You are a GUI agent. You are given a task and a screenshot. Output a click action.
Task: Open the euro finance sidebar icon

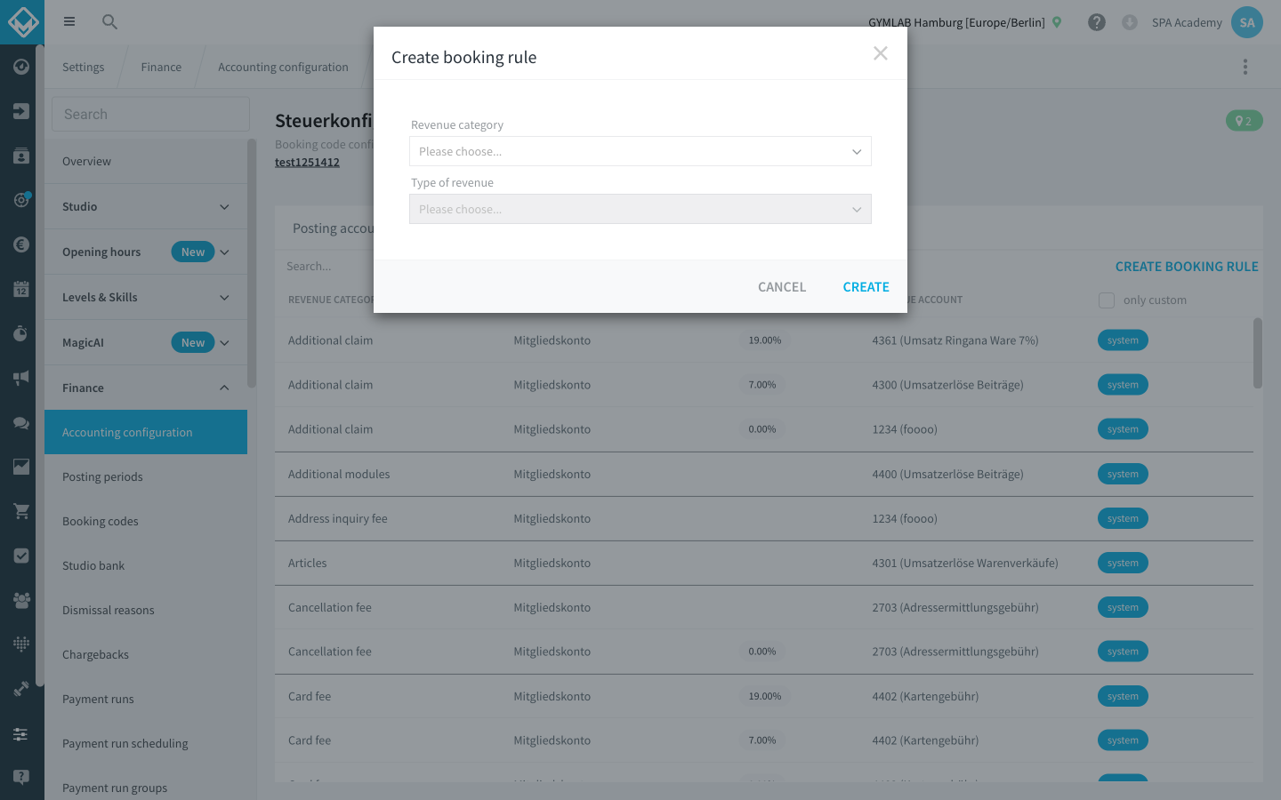click(x=21, y=244)
